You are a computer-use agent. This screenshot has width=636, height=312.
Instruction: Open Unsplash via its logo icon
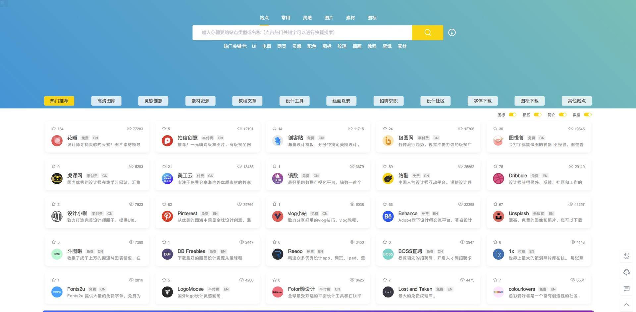point(498,216)
